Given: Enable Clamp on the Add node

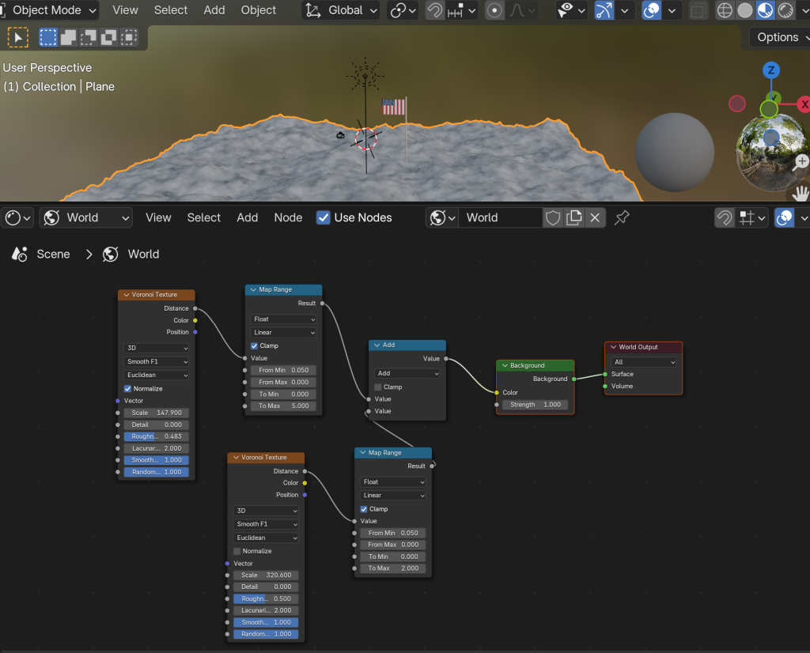Looking at the screenshot, I should [378, 387].
